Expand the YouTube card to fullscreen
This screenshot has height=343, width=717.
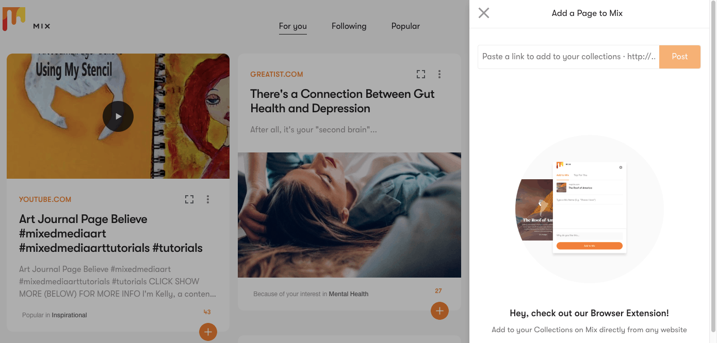(x=189, y=199)
